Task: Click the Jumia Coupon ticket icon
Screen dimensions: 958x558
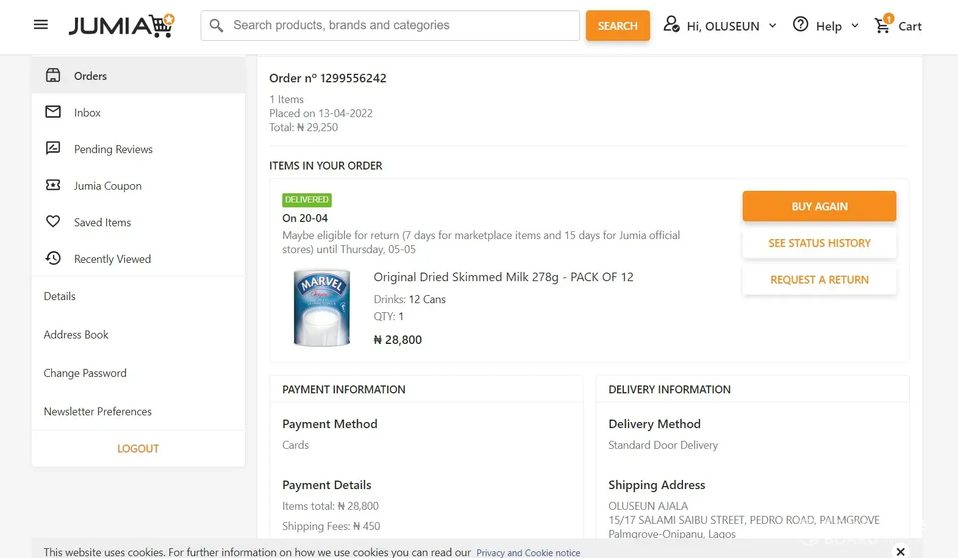Action: coord(53,185)
